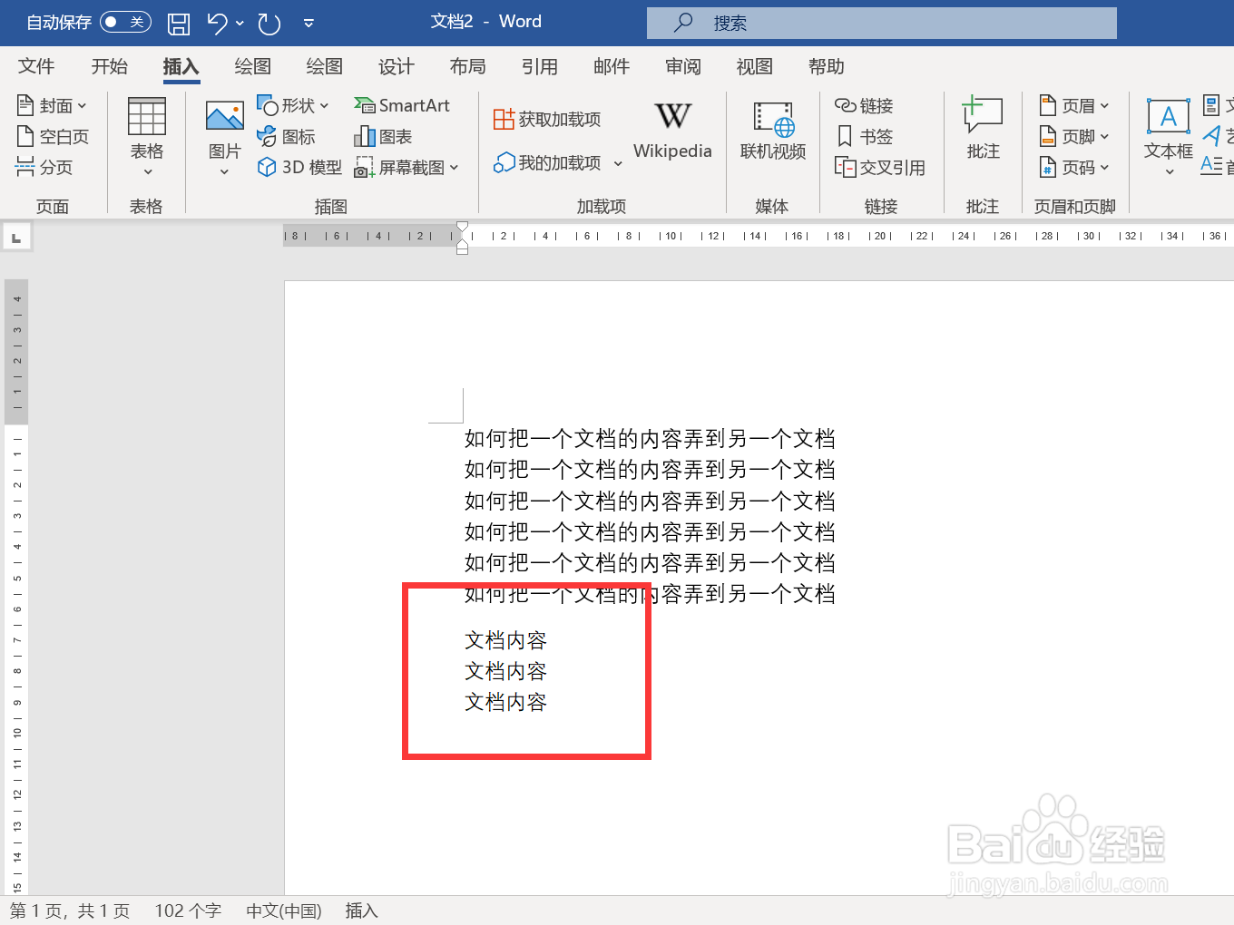This screenshot has height=925, width=1234.
Task: Open the 文件 tab
Action: pyautogui.click(x=36, y=66)
